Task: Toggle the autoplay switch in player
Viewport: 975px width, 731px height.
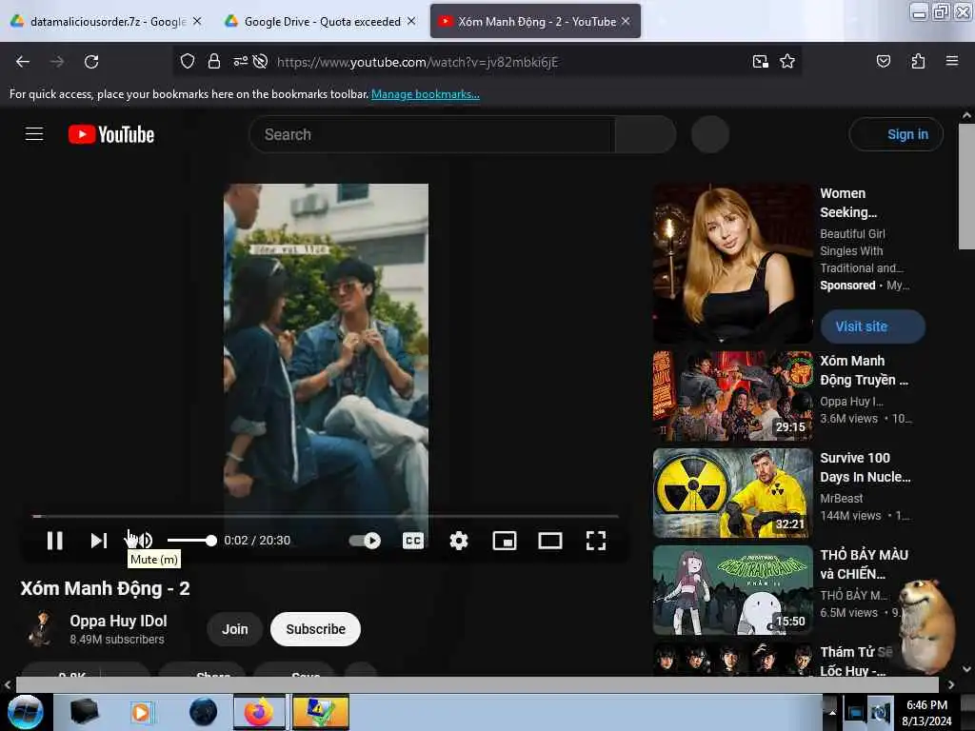Action: click(365, 541)
